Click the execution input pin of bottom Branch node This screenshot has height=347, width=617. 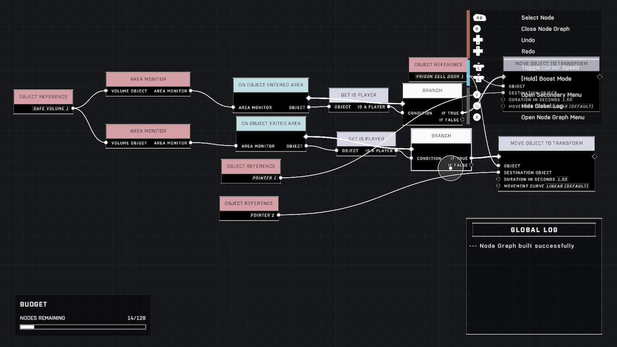coord(411,149)
